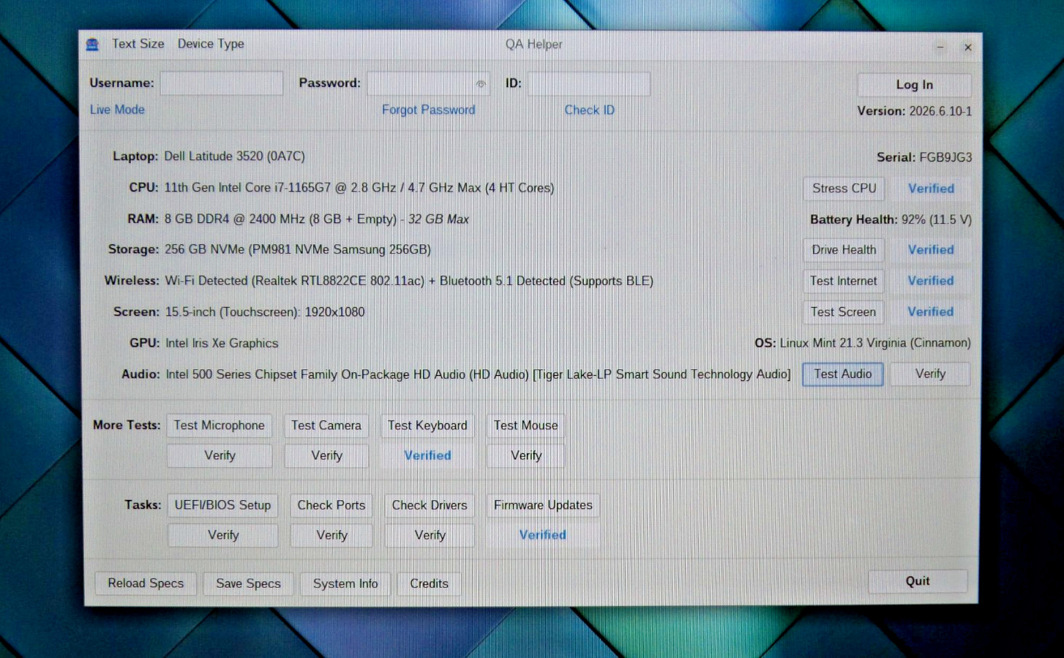Launch the Test Screen tool
Screen dimensions: 1064x658
(843, 312)
